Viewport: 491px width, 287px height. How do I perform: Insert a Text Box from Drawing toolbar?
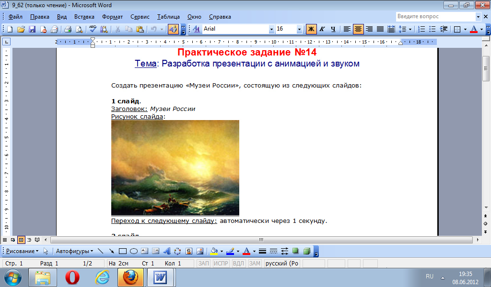pyautogui.click(x=144, y=251)
